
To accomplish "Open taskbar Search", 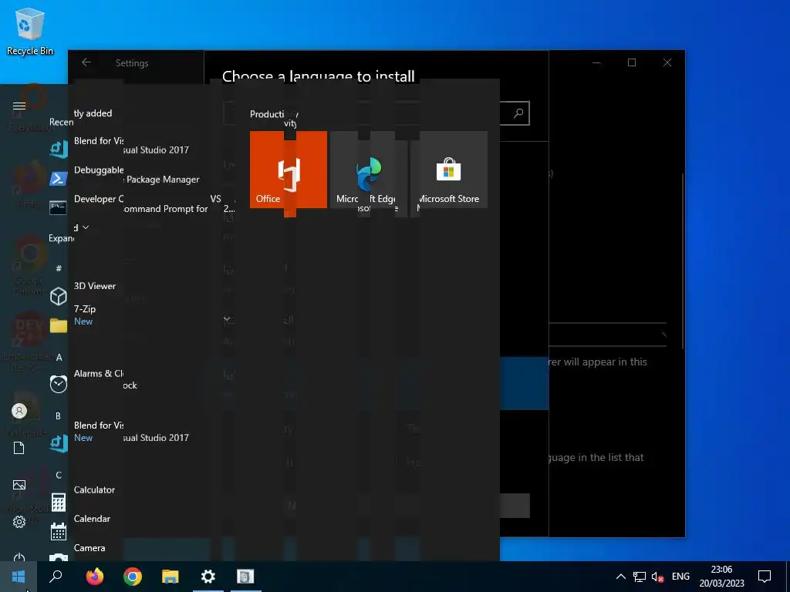I will (56, 577).
